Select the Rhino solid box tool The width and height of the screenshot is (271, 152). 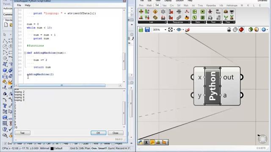[5, 70]
